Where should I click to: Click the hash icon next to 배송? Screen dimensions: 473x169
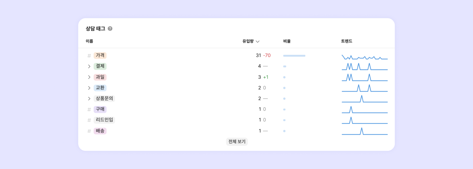click(89, 131)
